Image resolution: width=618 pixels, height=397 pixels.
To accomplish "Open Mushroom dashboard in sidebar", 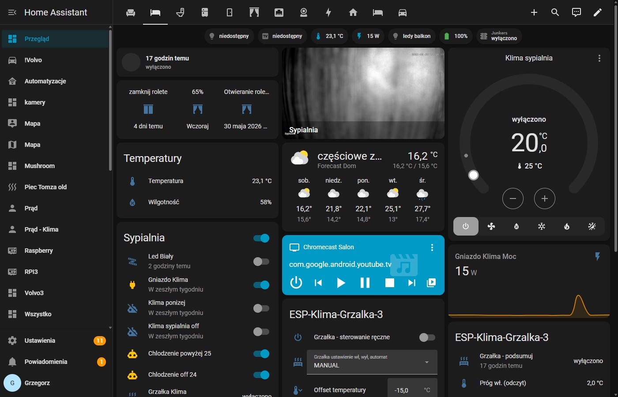I will (x=55, y=166).
